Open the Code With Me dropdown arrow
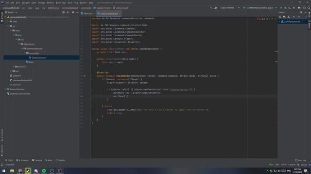 [239, 8]
